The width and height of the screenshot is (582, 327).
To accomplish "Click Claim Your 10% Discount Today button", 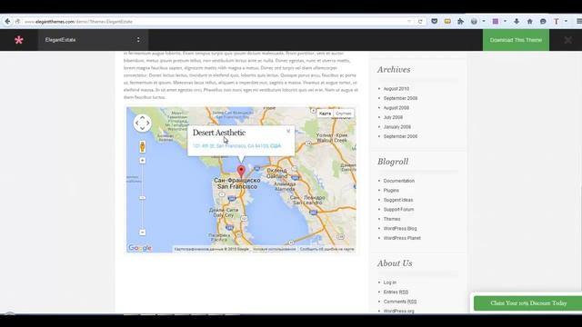I will point(528,303).
